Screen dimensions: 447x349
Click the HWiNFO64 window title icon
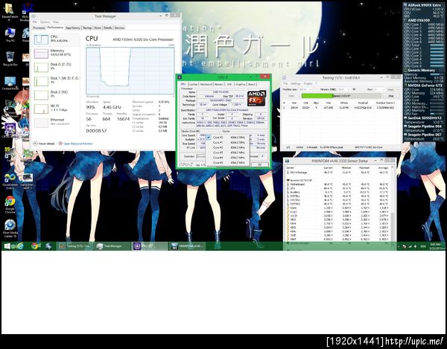pos(288,161)
